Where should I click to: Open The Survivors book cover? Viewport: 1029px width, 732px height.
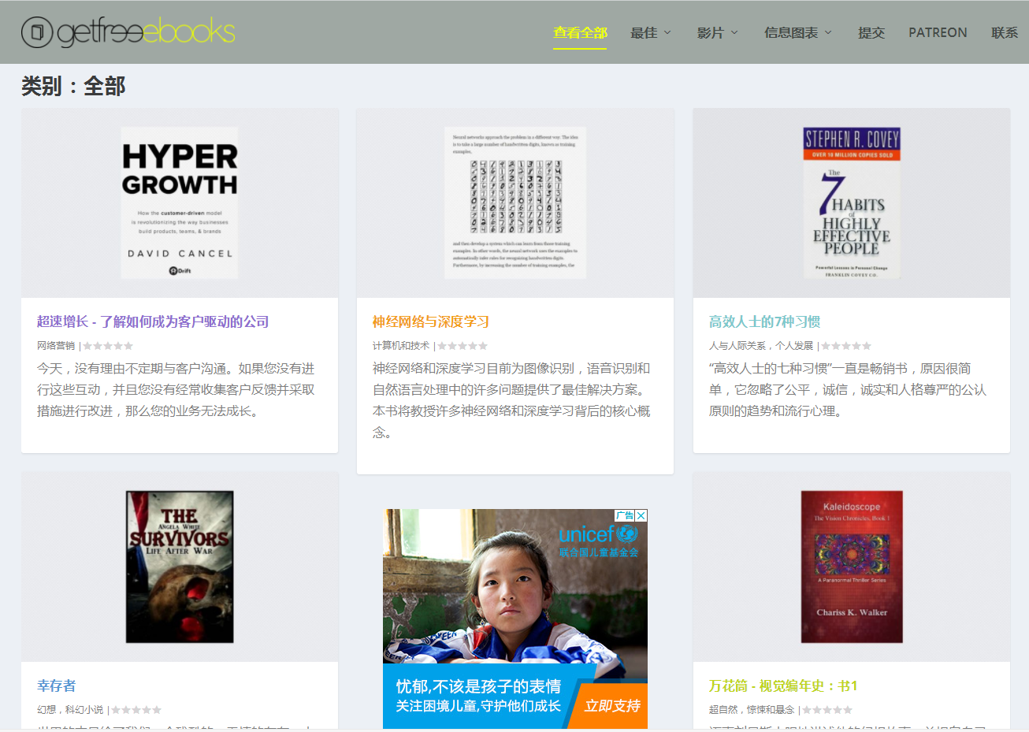[x=180, y=567]
